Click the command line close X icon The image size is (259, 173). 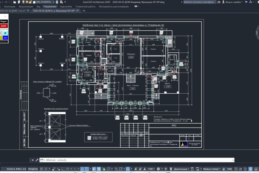coord(33,160)
